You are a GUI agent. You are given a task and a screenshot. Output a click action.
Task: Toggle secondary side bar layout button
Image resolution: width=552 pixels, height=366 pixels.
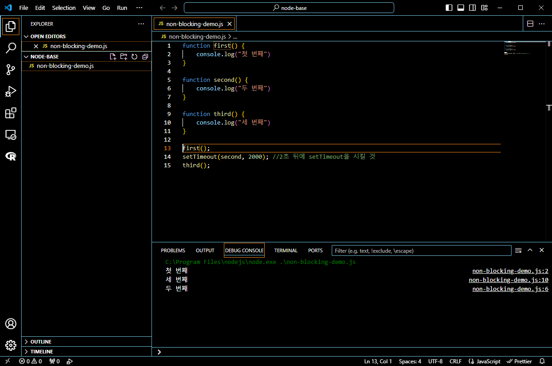[x=472, y=8]
